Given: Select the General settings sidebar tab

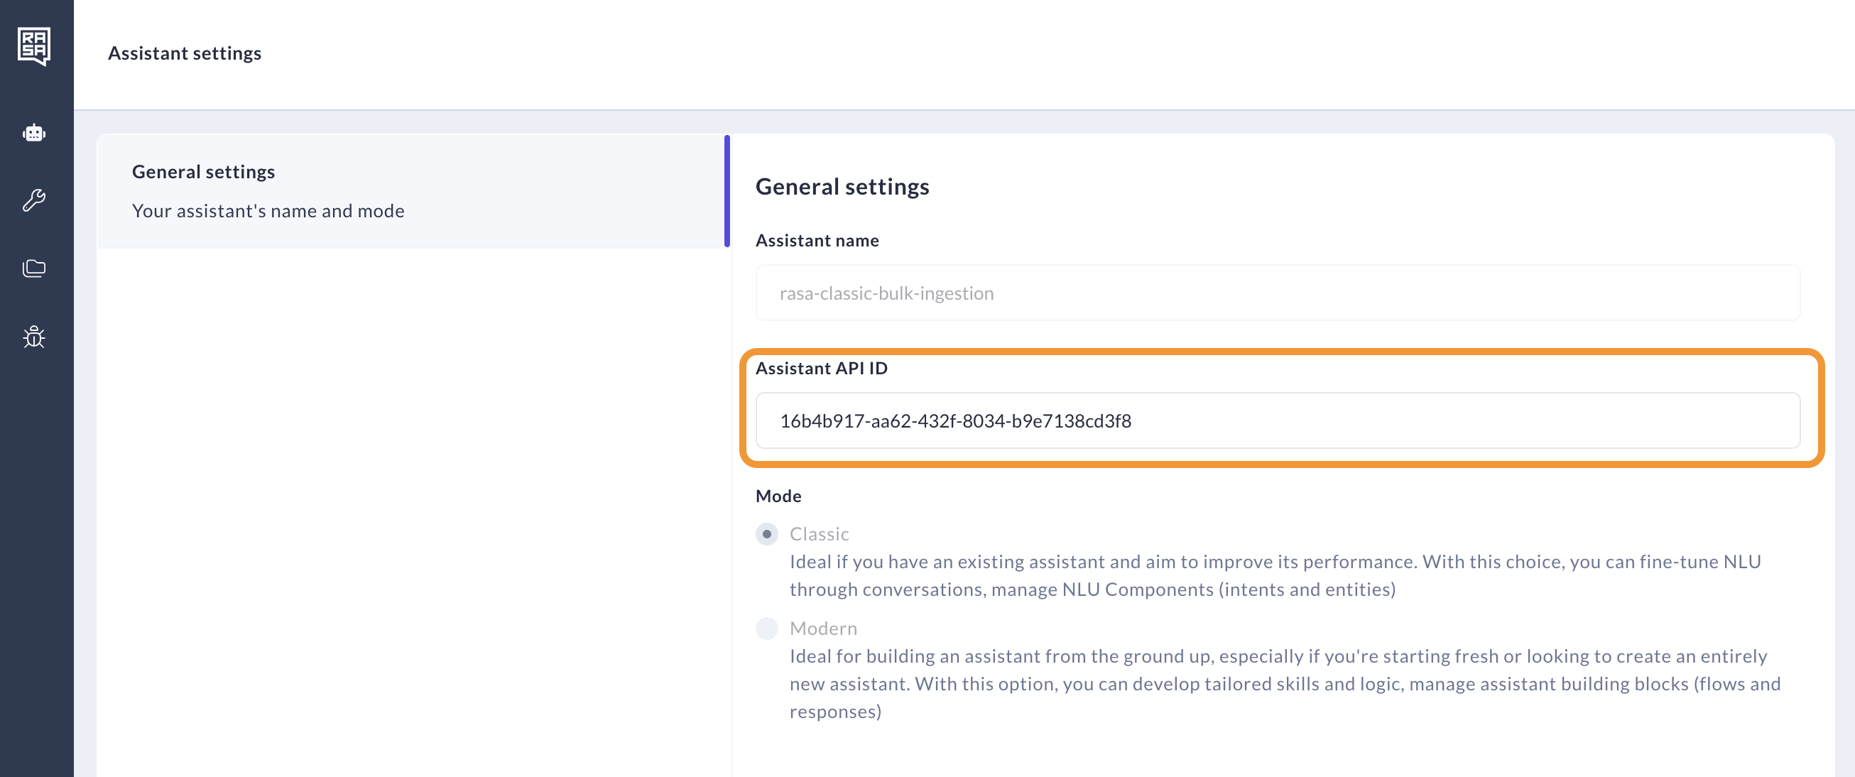Looking at the screenshot, I should pos(410,191).
